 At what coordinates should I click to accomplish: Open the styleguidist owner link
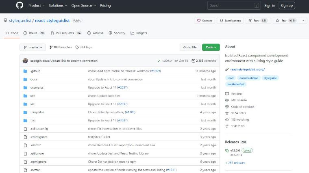coord(20,20)
